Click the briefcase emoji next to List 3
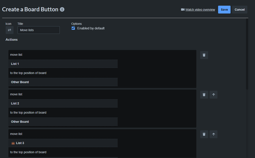The image size is (255, 158). pyautogui.click(x=13, y=143)
